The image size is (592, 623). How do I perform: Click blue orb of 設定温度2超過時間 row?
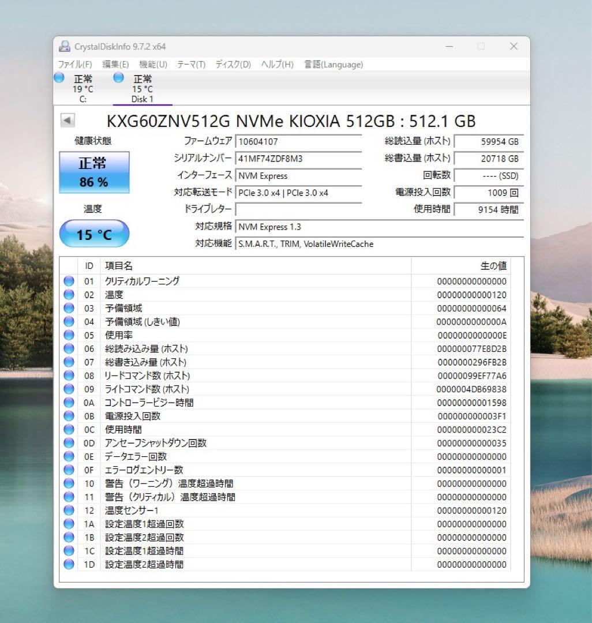pyautogui.click(x=69, y=564)
